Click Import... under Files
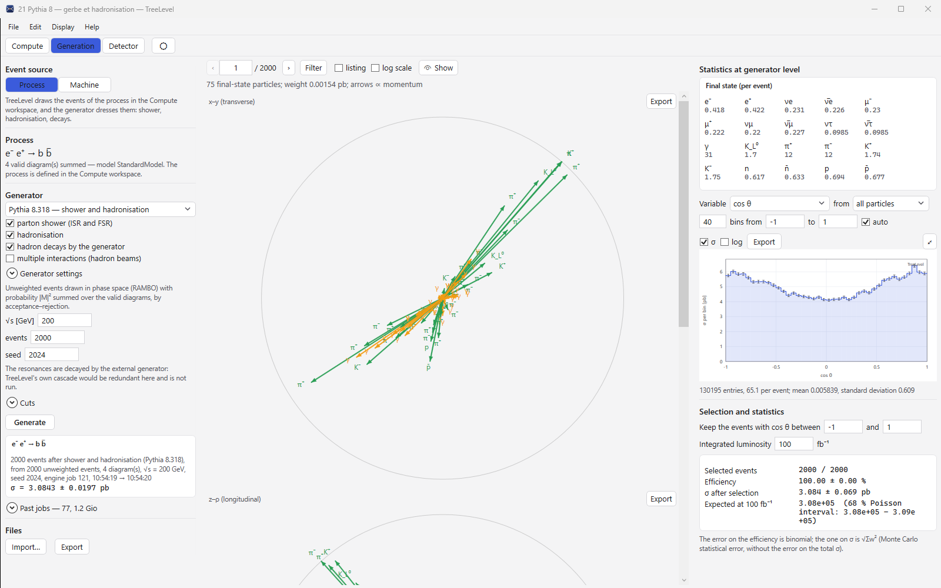This screenshot has width=941, height=588. click(26, 547)
